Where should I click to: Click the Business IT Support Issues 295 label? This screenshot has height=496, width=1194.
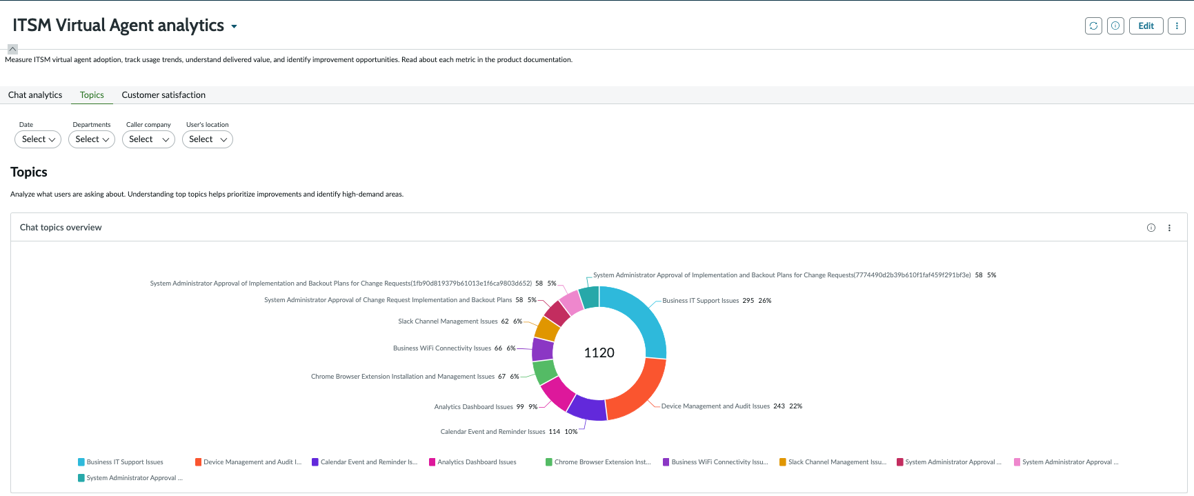pos(717,301)
